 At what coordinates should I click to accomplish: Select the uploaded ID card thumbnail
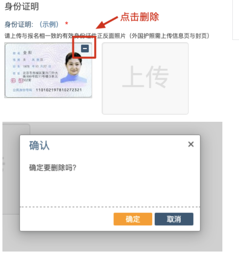point(48,70)
